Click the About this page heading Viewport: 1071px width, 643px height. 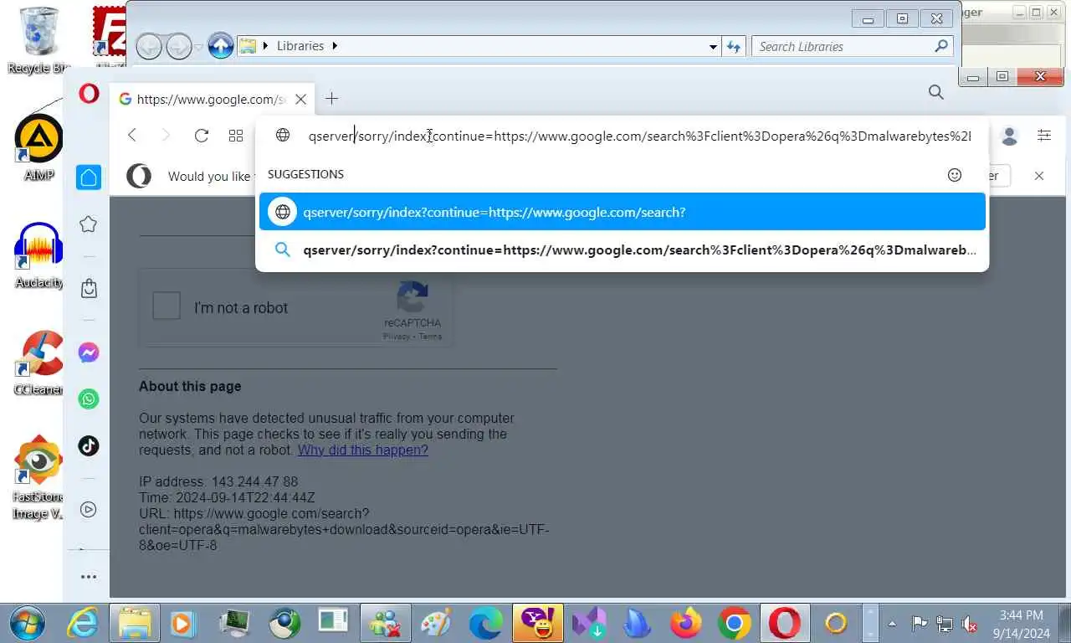[190, 386]
